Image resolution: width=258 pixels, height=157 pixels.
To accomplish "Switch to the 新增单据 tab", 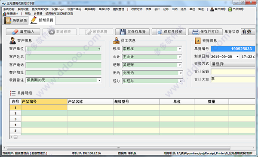I will click(x=42, y=20).
